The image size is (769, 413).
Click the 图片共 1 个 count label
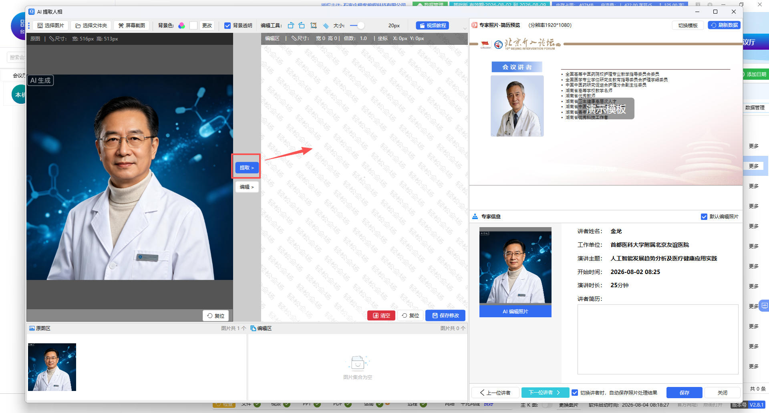point(234,328)
